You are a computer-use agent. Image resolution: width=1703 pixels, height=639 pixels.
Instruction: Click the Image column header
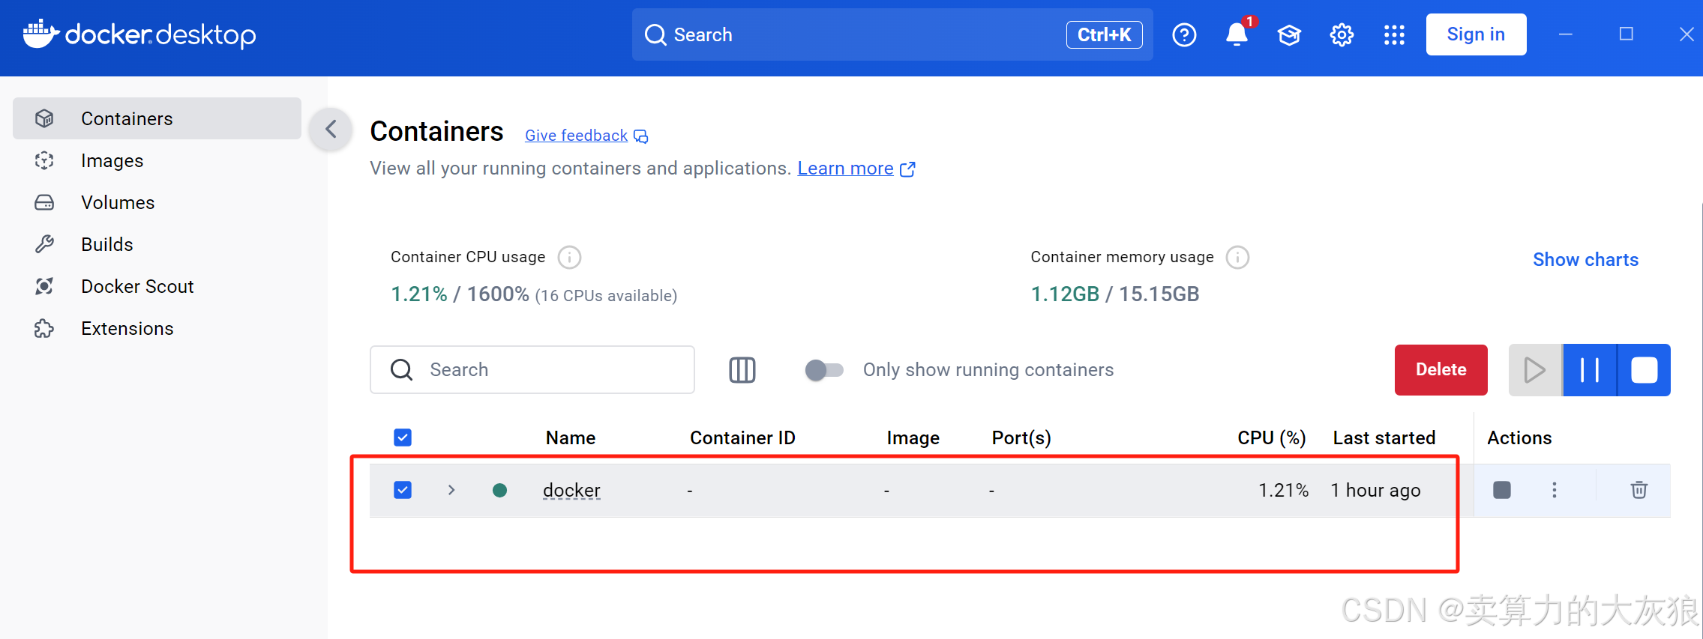click(913, 437)
